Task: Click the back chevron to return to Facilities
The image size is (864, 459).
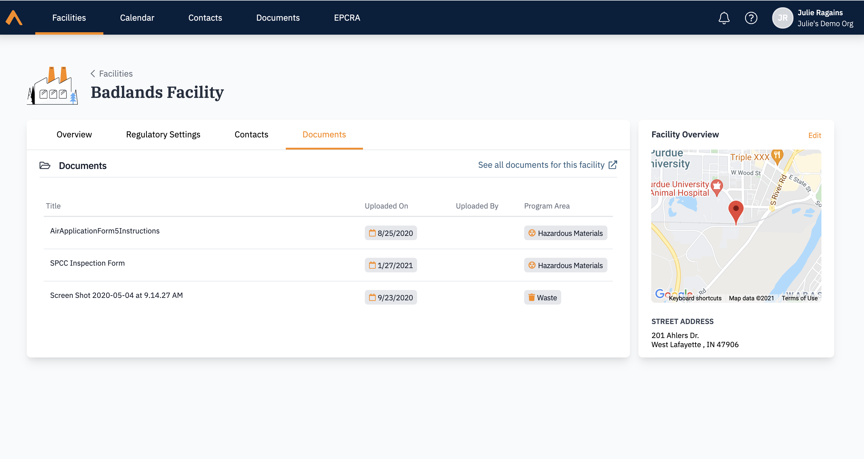Action: pyautogui.click(x=93, y=74)
